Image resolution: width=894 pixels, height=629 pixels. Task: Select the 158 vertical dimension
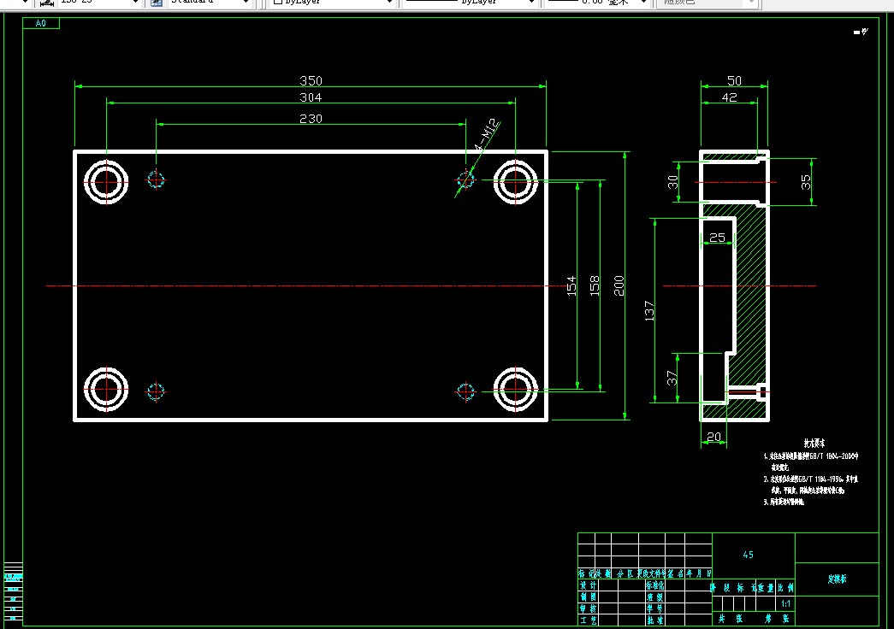click(595, 285)
